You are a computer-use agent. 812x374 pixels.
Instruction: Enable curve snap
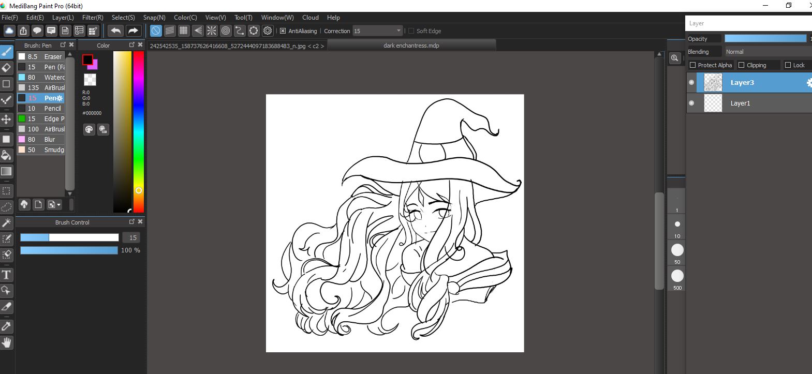(240, 31)
